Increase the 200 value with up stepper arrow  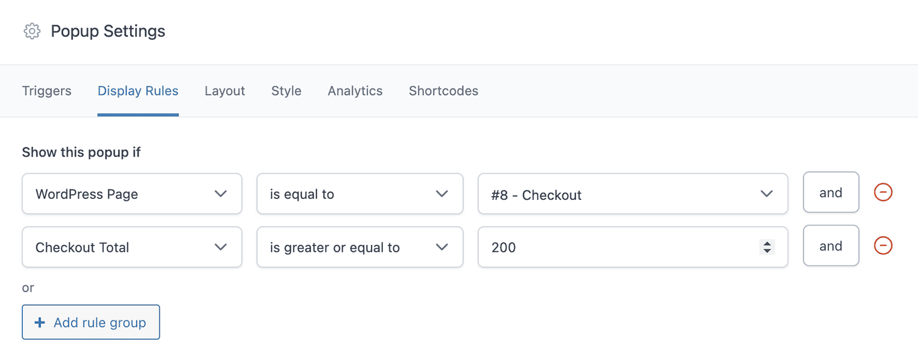pos(767,243)
